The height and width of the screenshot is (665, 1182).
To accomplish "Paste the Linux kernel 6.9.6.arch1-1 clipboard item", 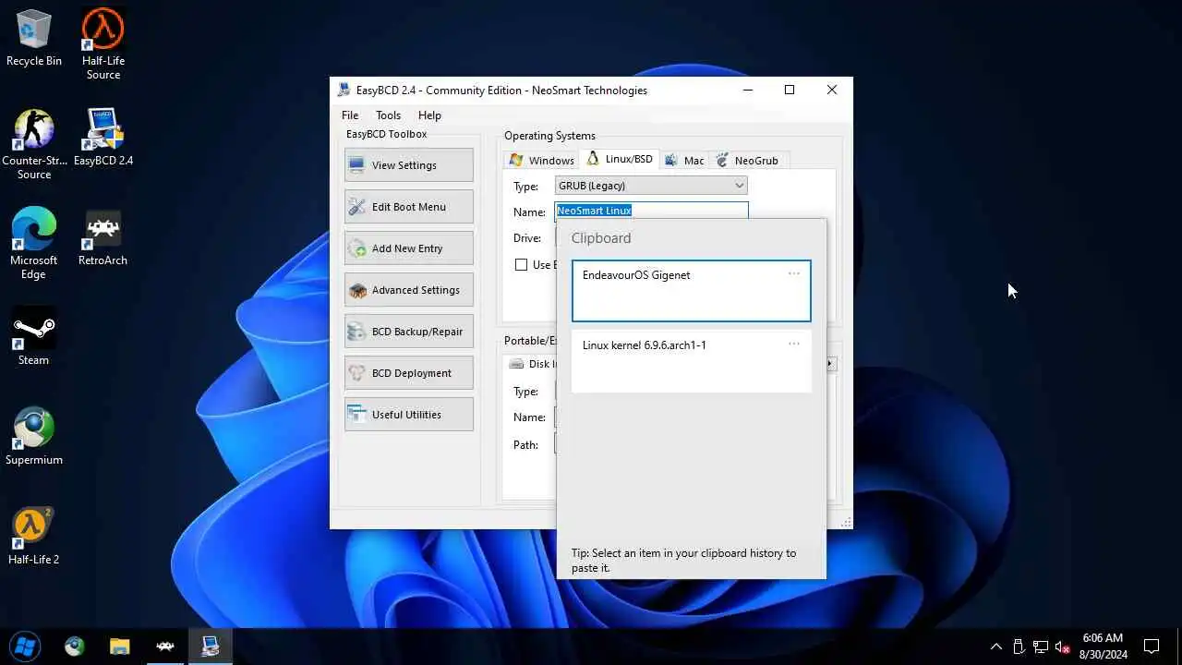I will pos(691,361).
